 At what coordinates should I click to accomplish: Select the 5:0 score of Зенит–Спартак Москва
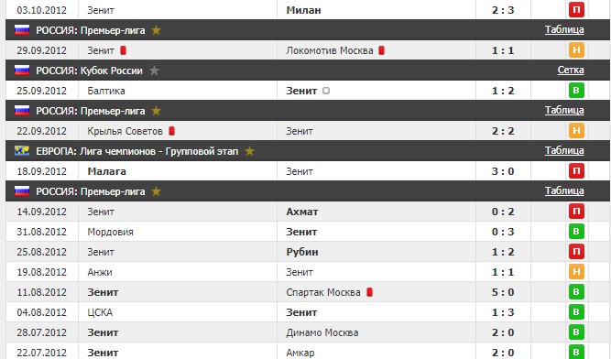[x=503, y=292]
